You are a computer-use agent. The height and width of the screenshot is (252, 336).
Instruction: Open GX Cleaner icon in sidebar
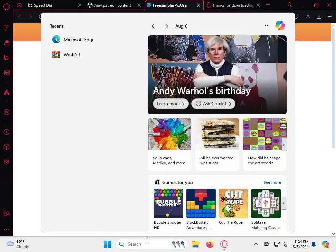click(x=7, y=43)
